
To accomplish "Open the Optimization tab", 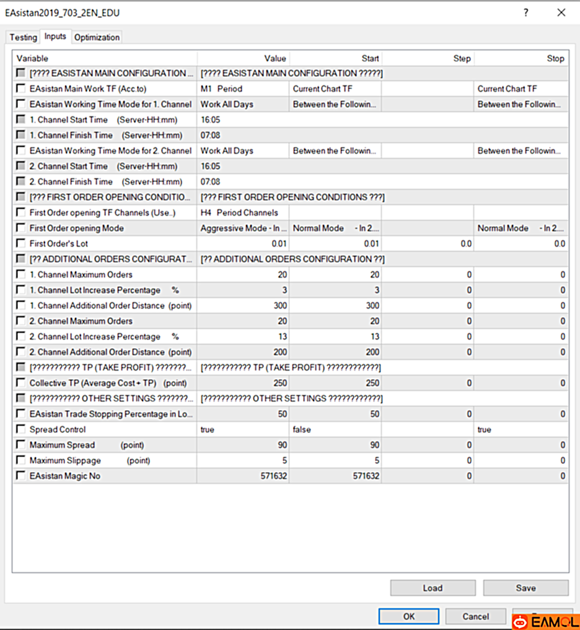I will point(96,37).
